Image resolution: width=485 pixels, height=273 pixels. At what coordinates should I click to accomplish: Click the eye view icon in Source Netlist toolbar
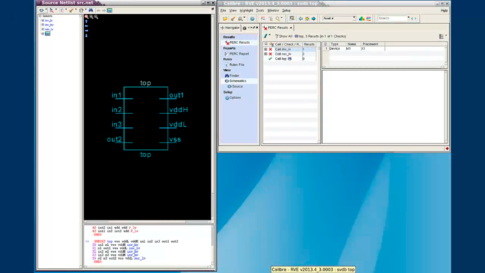pos(41,10)
